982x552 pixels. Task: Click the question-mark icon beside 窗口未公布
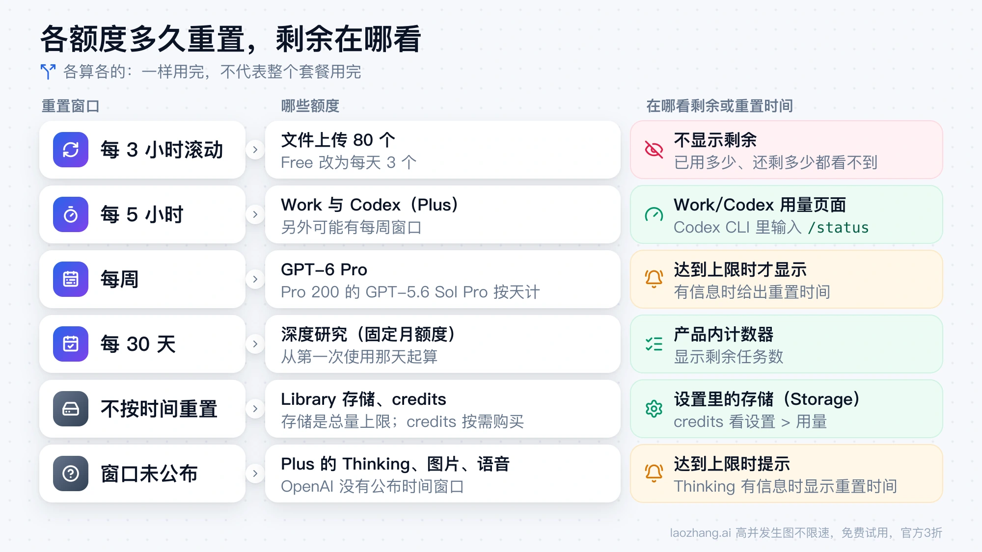point(71,473)
